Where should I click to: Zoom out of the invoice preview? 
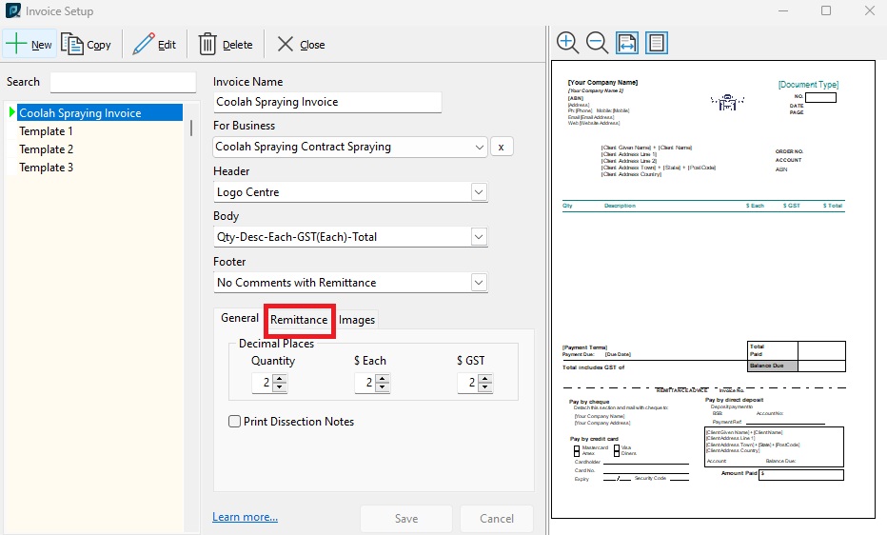click(x=597, y=43)
